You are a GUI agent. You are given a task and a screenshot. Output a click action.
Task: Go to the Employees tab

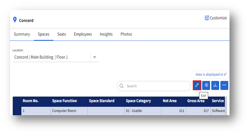(83, 34)
